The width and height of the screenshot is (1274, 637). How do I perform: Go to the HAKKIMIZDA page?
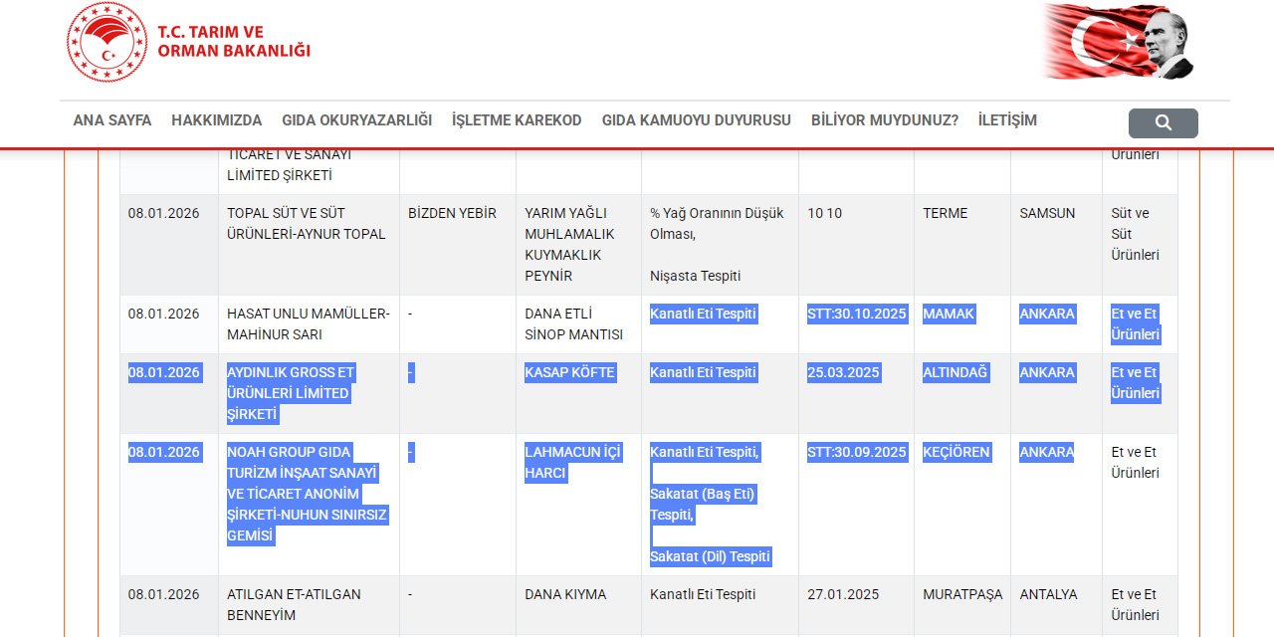tap(216, 120)
